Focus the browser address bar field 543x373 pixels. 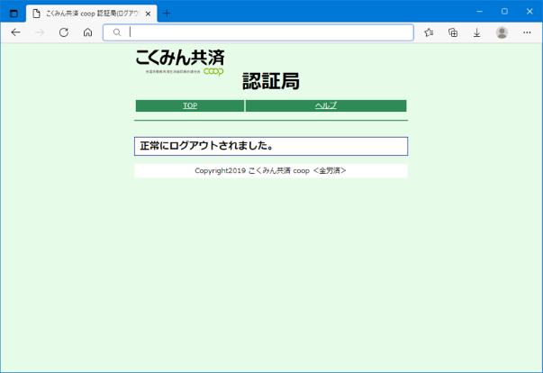[258, 32]
